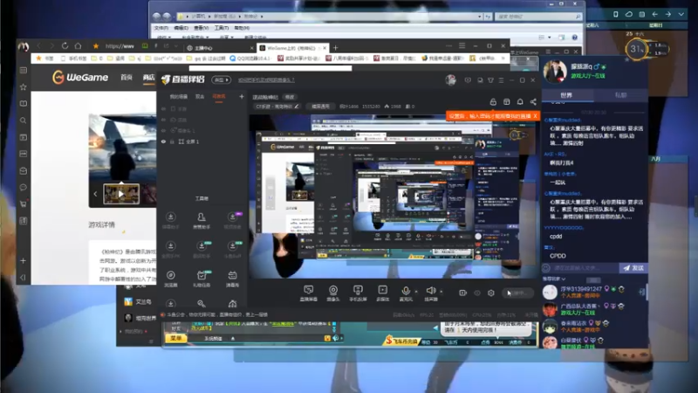Click the previous arrow in WeGame gallery
698x393 pixels.
point(95,194)
